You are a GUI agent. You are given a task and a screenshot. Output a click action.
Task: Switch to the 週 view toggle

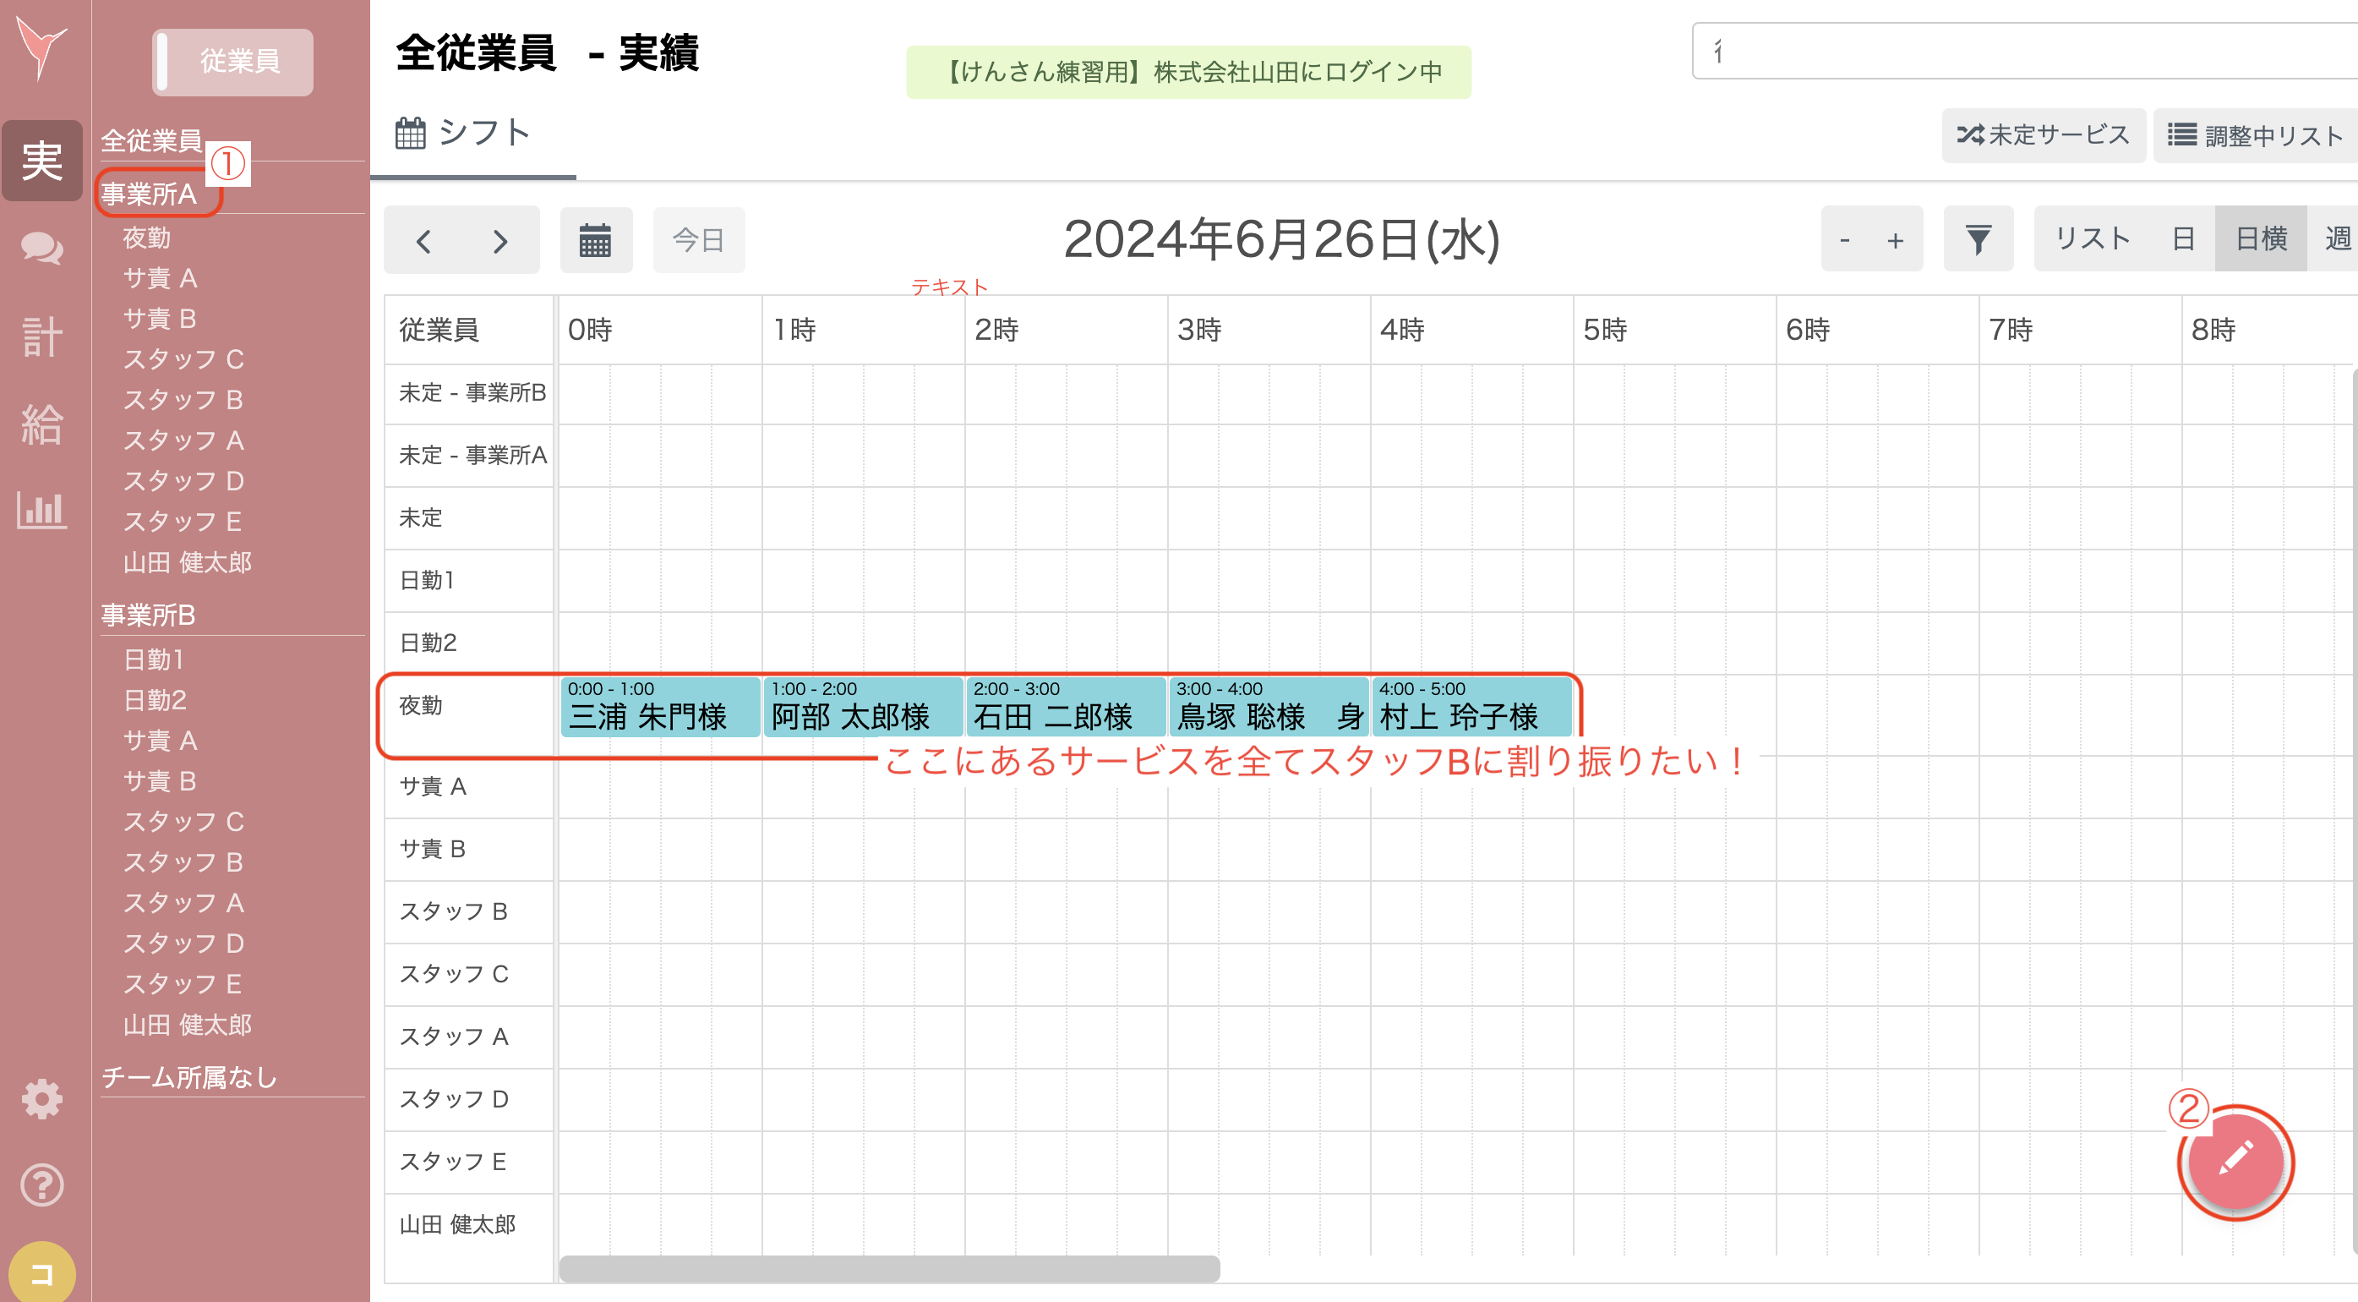click(x=2337, y=239)
